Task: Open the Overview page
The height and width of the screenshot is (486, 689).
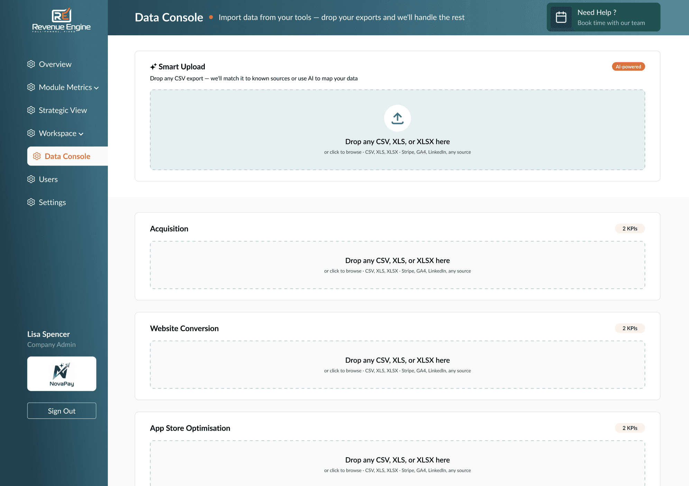Action: pyautogui.click(x=55, y=64)
